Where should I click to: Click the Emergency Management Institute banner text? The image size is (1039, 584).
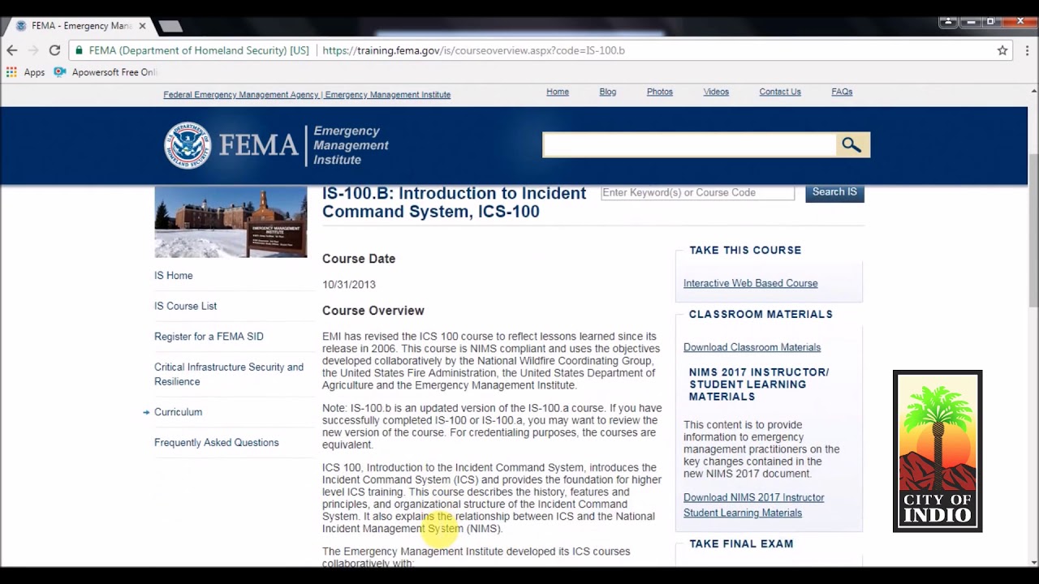coord(351,146)
